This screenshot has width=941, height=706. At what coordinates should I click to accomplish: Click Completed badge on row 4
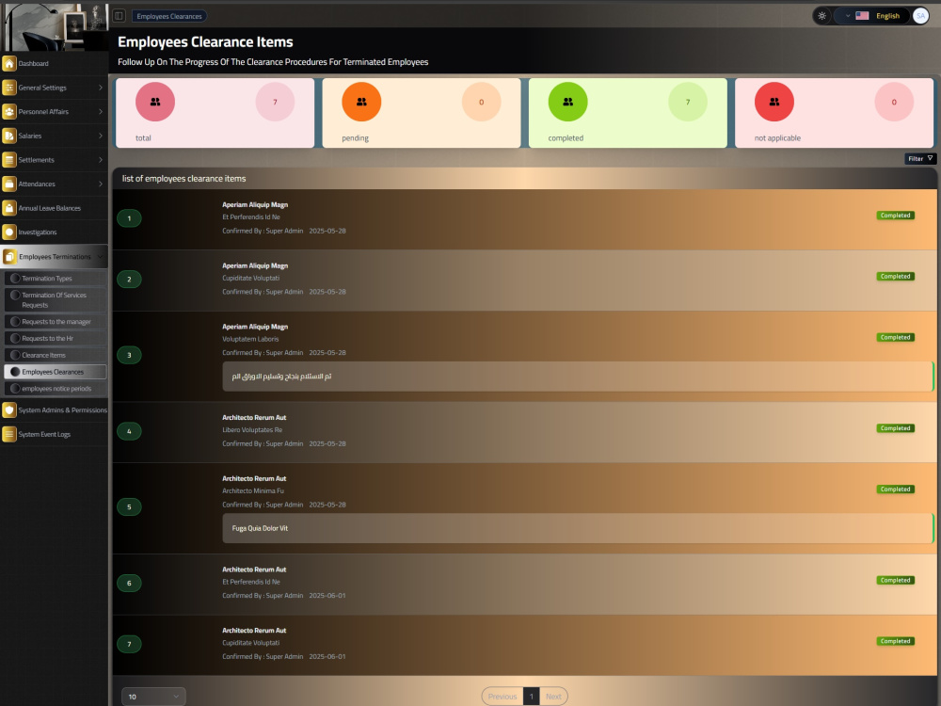pyautogui.click(x=896, y=428)
